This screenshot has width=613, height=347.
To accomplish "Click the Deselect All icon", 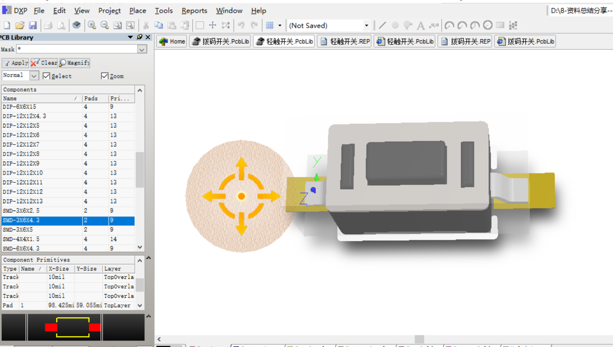I will tap(226, 25).
